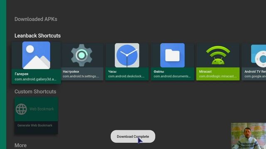Open the Настройки settings gear icon
Screen dimensions: 266x149
(81, 55)
